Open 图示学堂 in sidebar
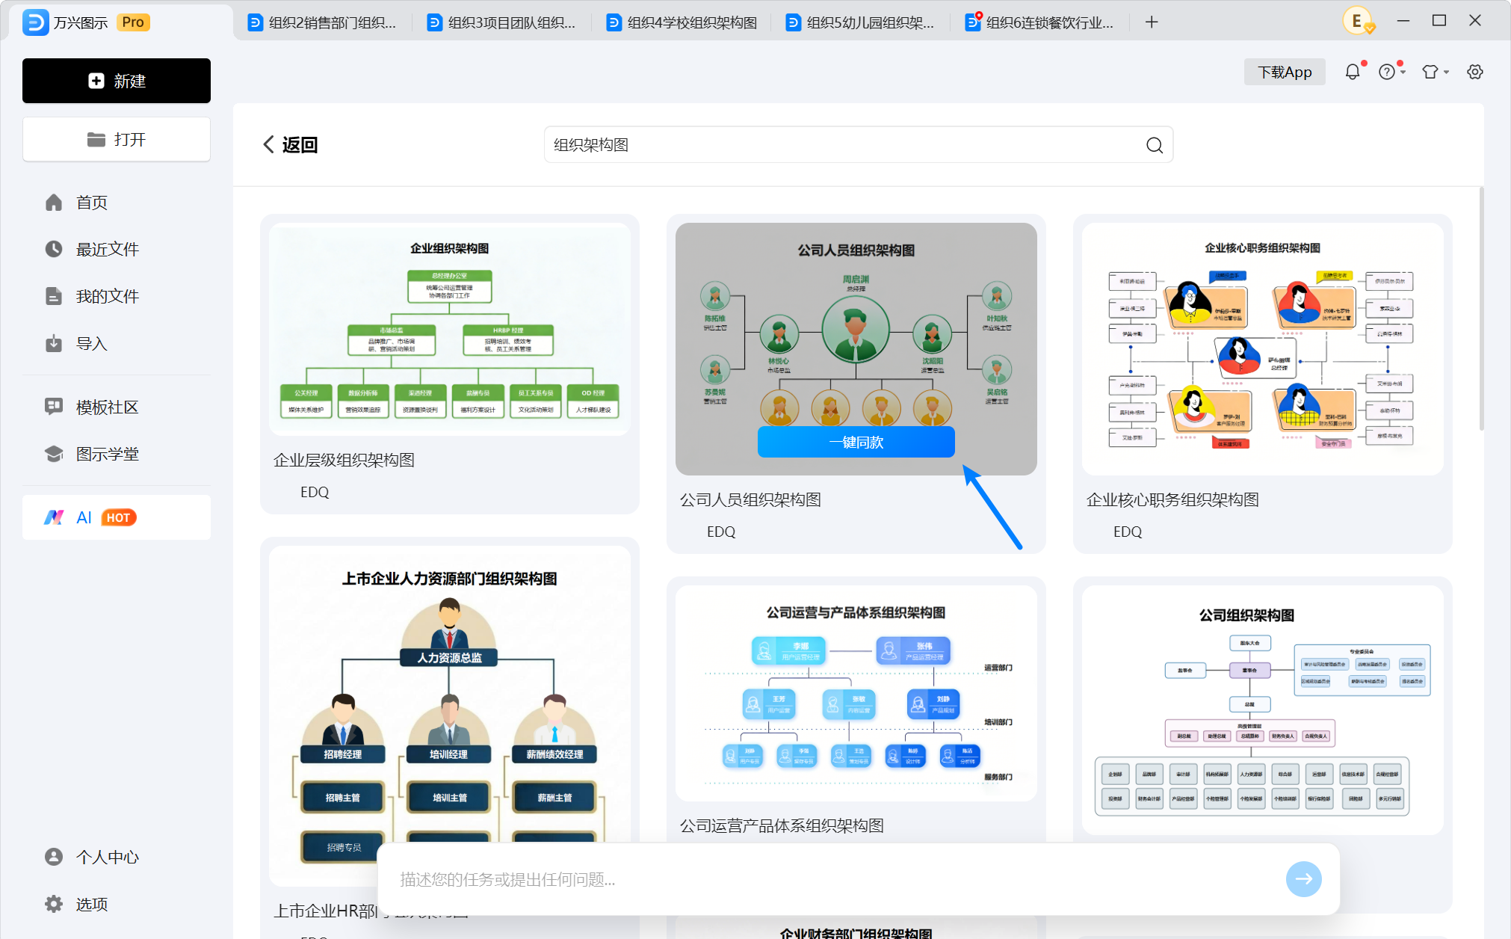Image resolution: width=1511 pixels, height=939 pixels. coord(92,454)
